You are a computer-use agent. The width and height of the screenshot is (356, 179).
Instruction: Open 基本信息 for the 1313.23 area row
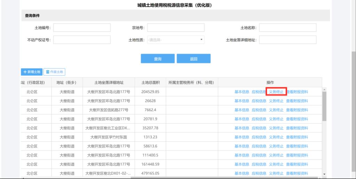242,137
